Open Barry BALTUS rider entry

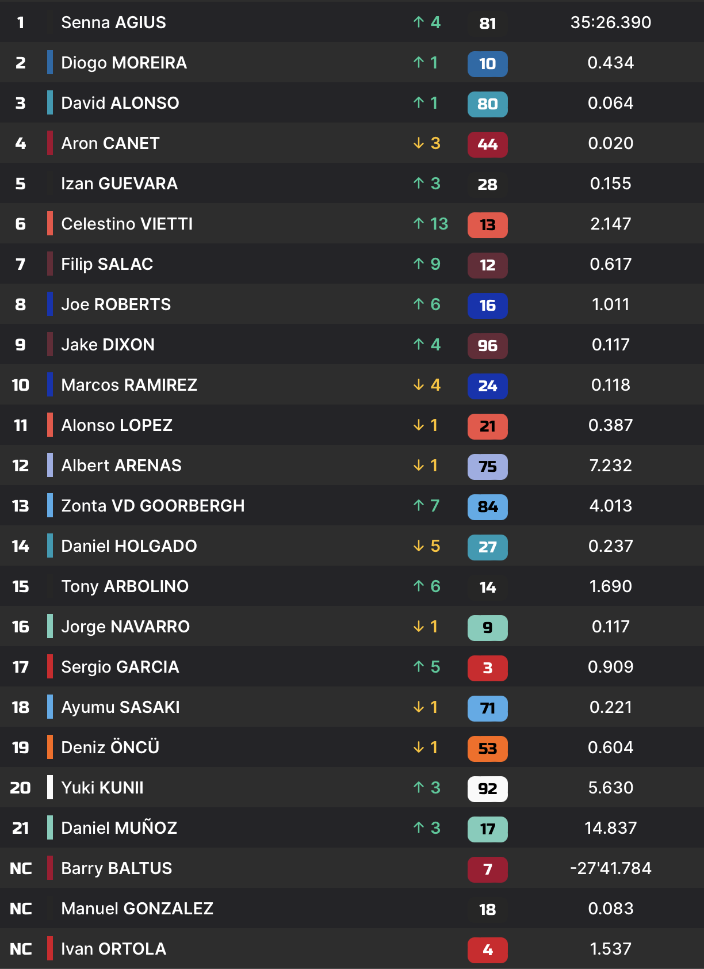pyautogui.click(x=117, y=868)
